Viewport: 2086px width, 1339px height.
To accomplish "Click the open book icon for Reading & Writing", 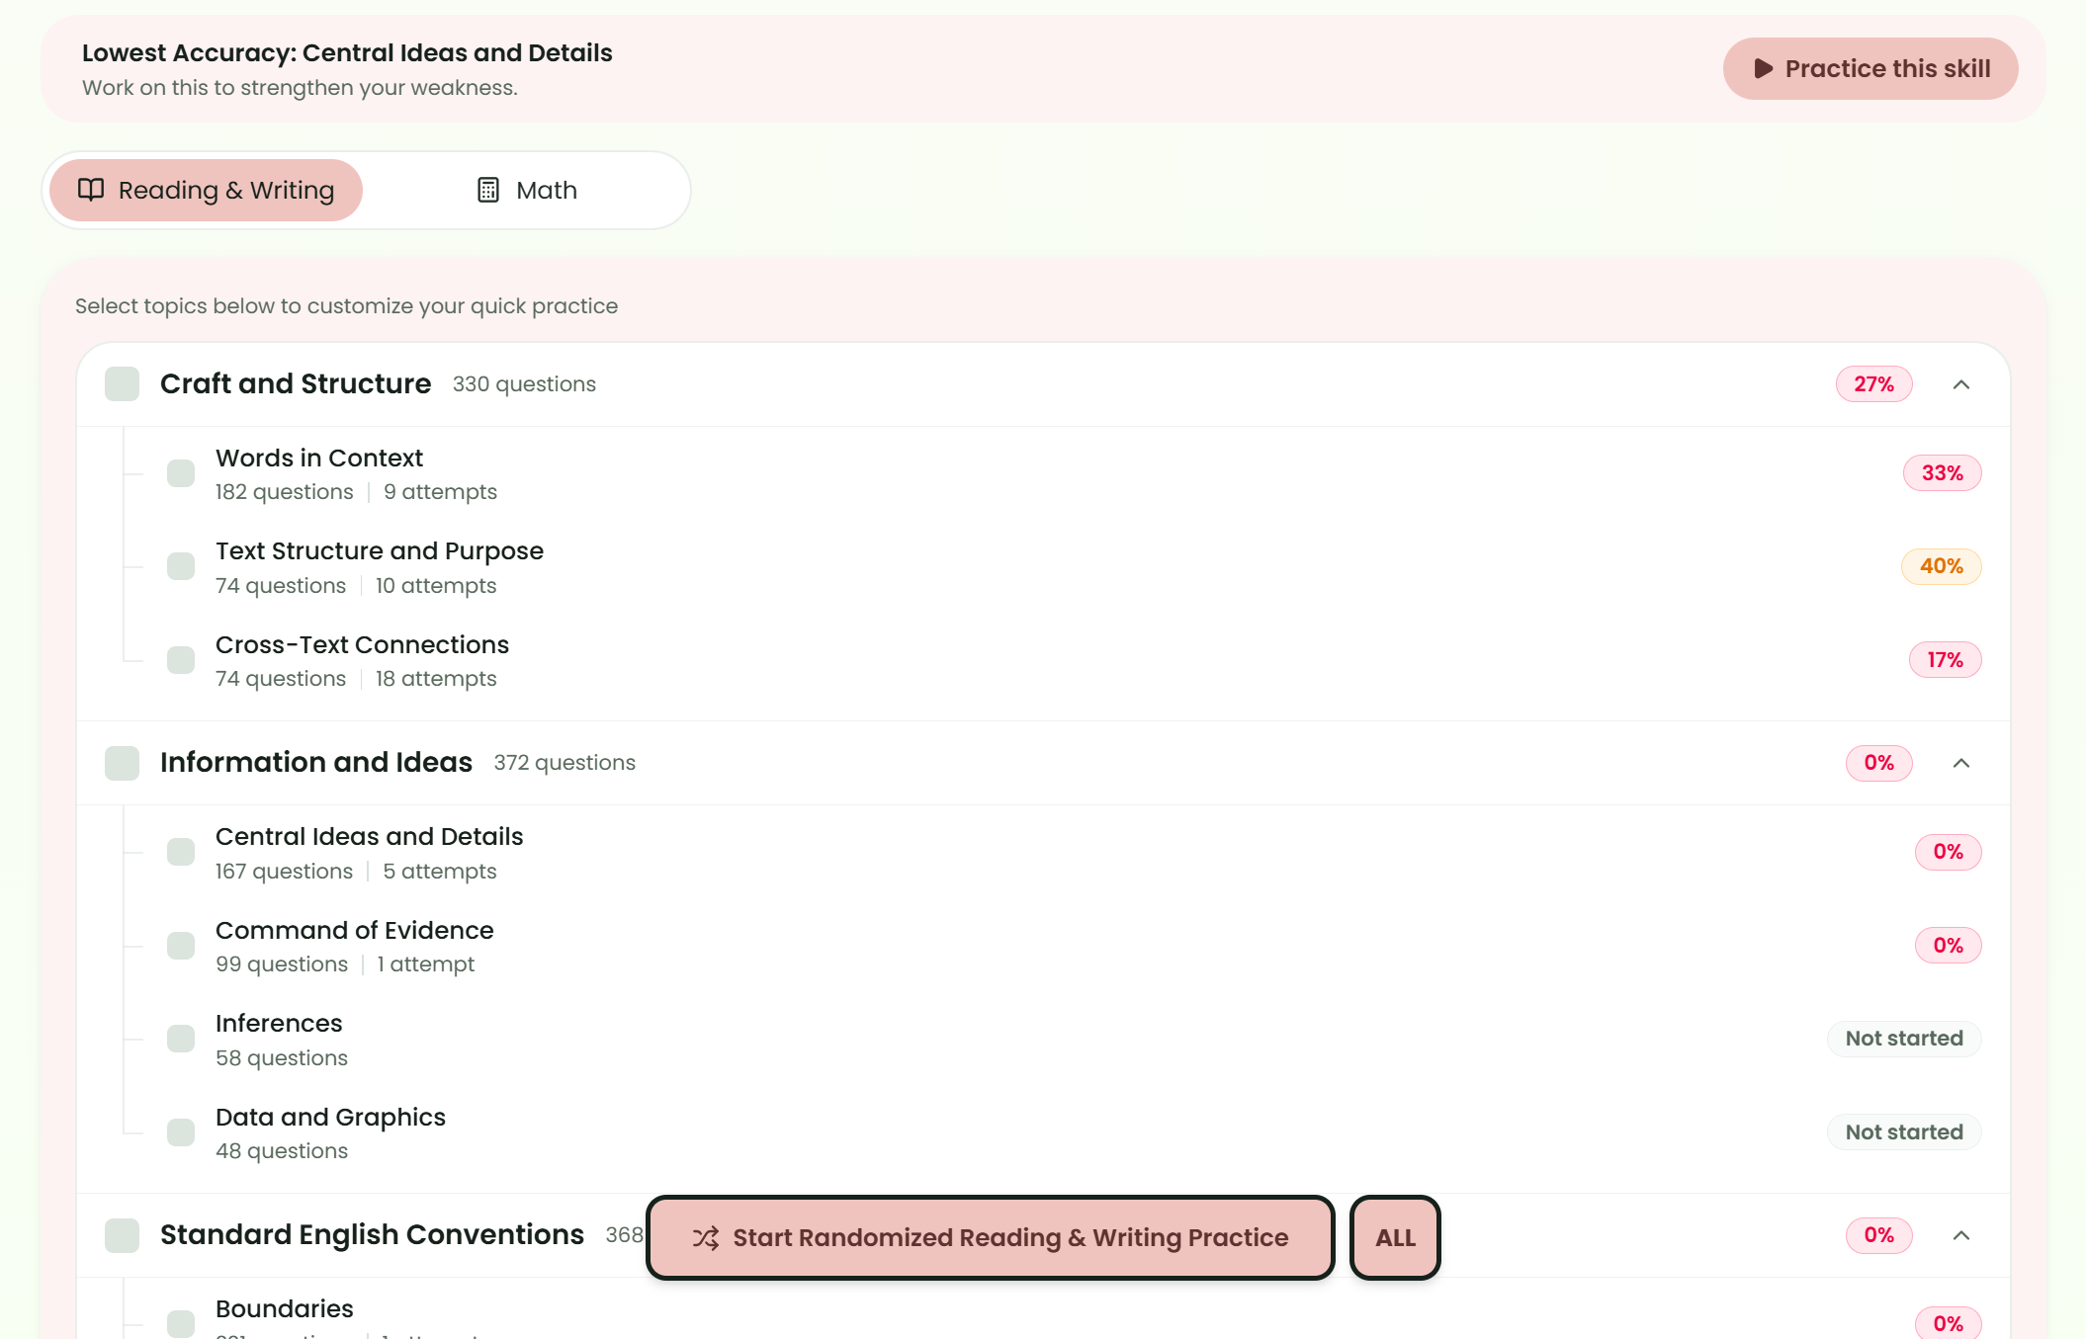I will [91, 190].
